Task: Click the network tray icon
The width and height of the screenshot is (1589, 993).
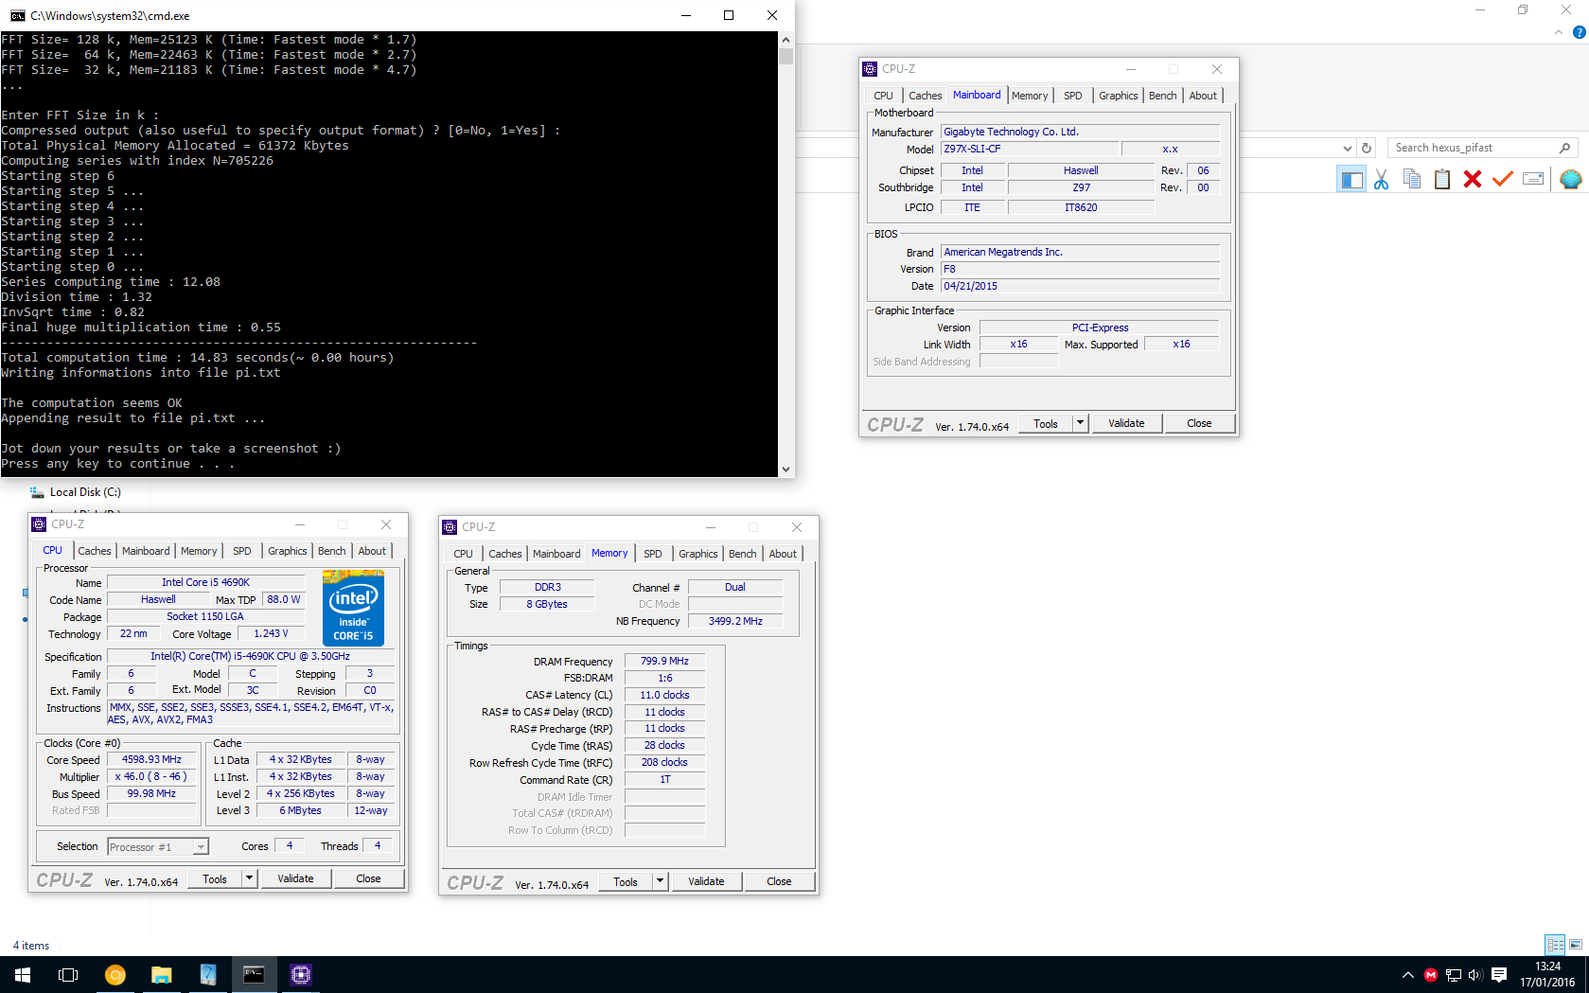Action: [1453, 975]
